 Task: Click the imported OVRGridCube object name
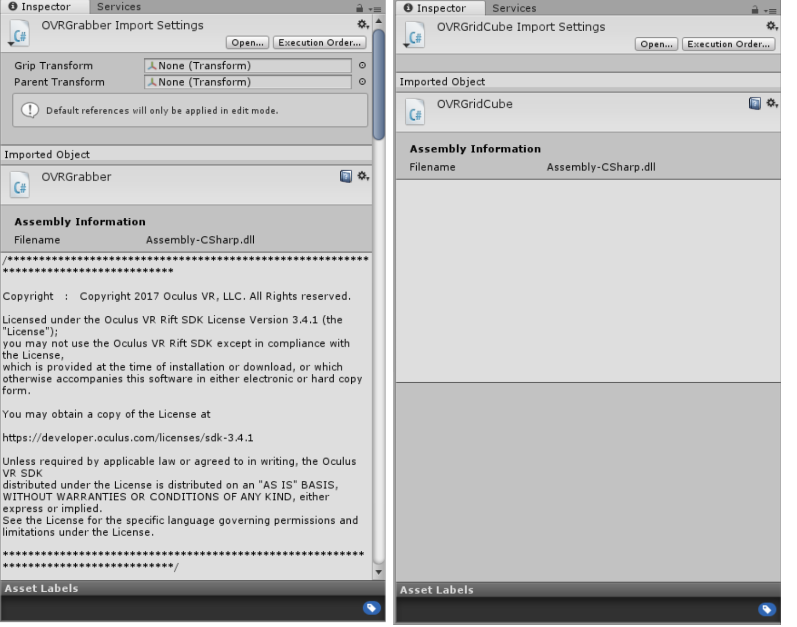[x=475, y=104]
